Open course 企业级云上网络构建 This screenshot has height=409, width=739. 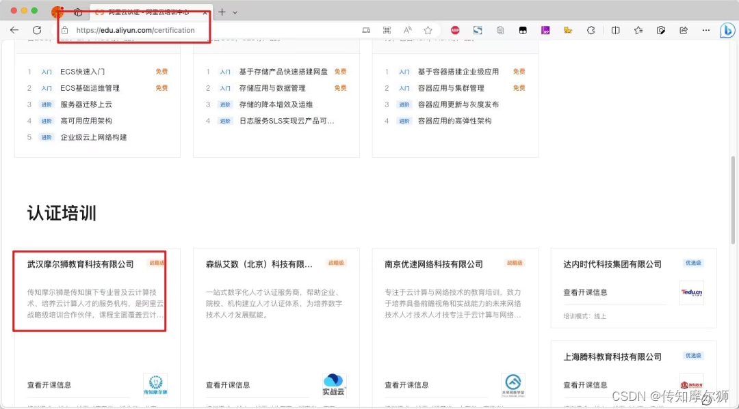[94, 137]
